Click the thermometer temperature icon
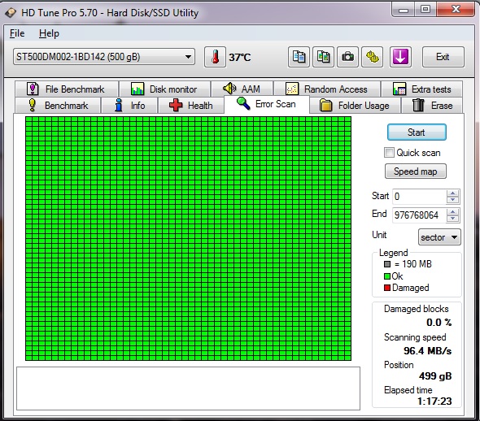Image resolution: width=480 pixels, height=421 pixels. pyautogui.click(x=215, y=57)
